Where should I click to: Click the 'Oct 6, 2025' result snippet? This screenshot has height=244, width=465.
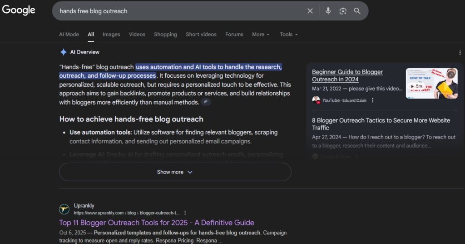coord(173,237)
